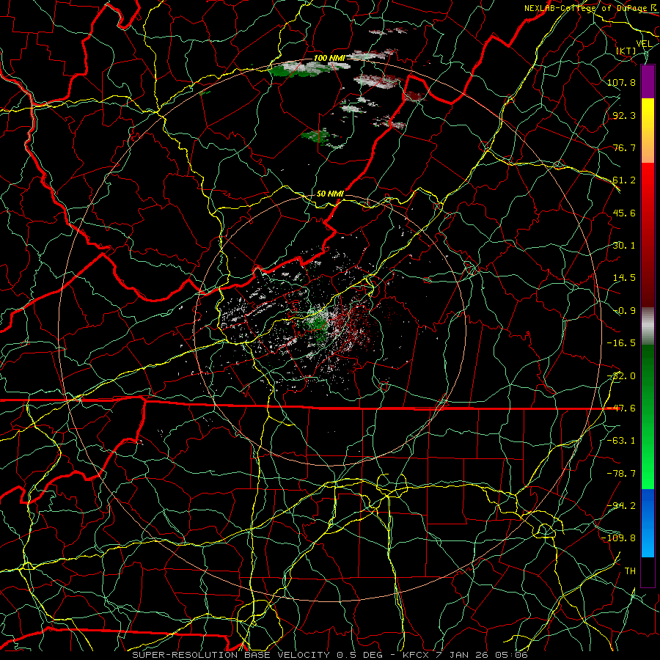Select the gray near-zero color bar segment

click(648, 326)
